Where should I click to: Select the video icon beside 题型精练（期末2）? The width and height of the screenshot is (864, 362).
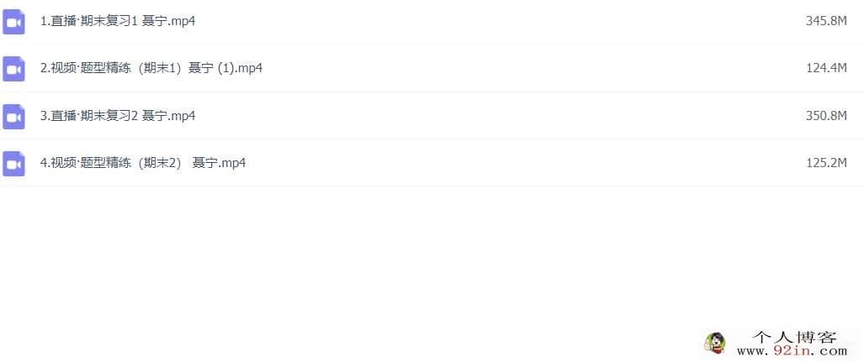click(x=13, y=164)
